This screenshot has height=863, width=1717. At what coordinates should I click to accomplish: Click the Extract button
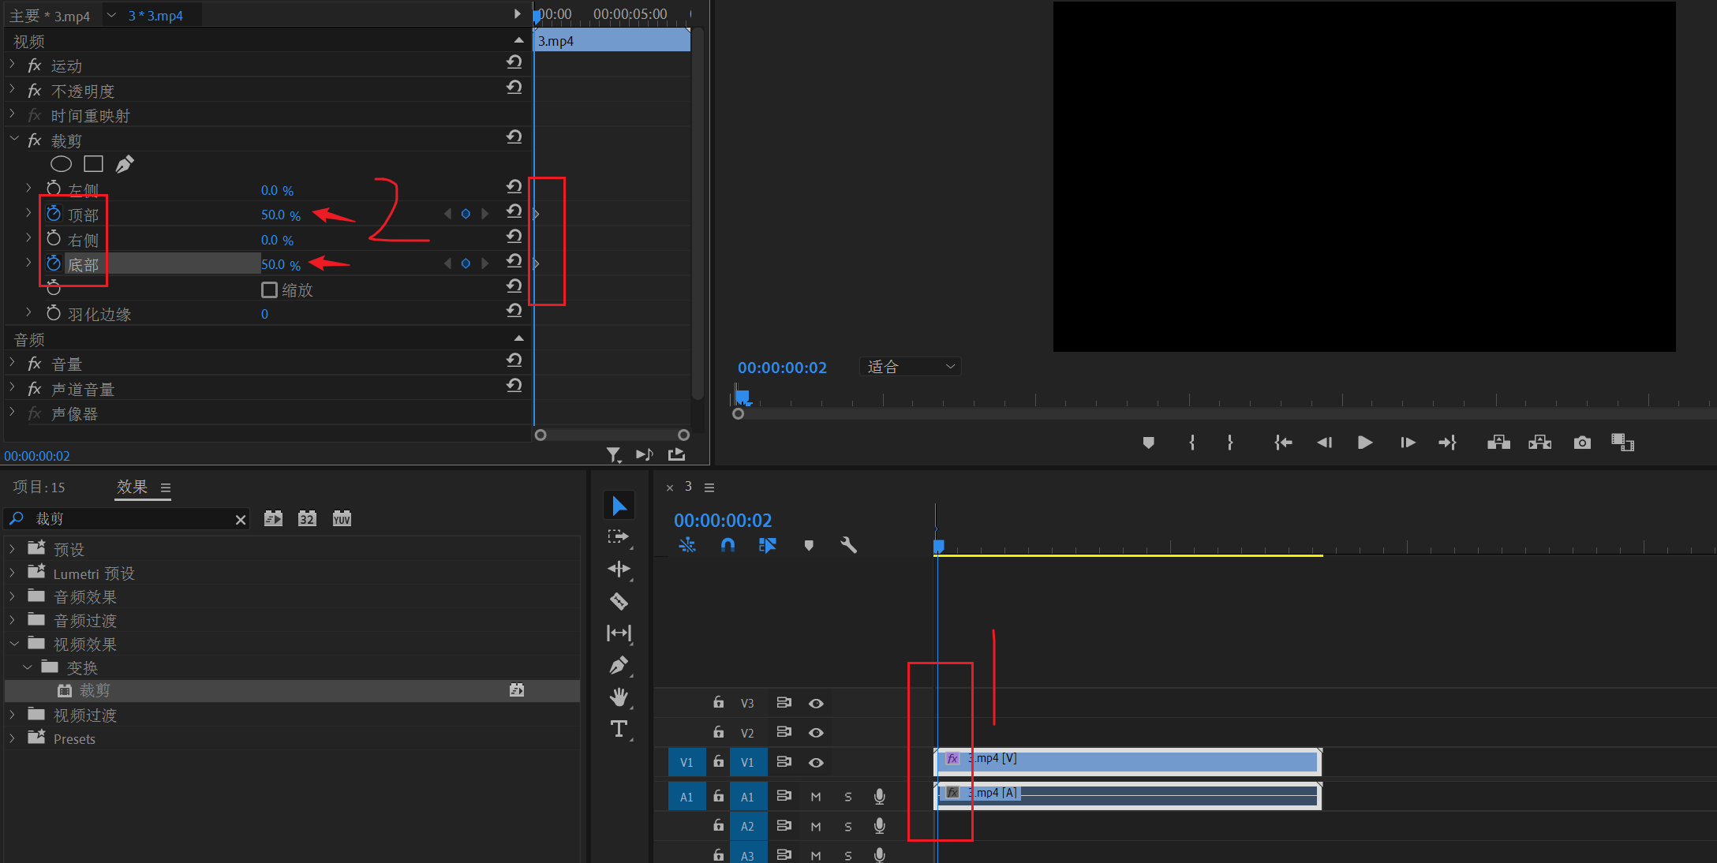[1539, 443]
